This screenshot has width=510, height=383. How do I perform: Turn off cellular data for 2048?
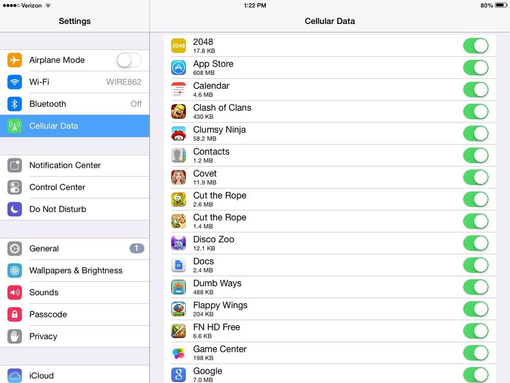[x=476, y=46]
